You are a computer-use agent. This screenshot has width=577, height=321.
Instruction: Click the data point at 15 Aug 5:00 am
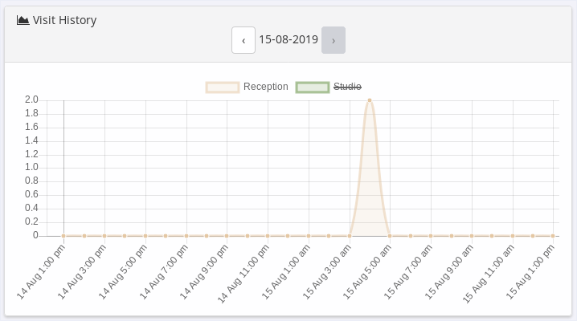[390, 236]
